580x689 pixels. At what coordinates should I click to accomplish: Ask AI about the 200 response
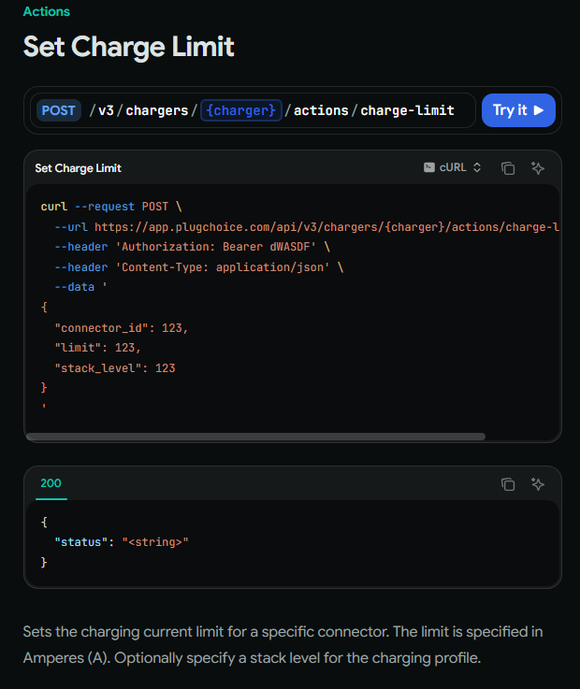[x=538, y=484]
